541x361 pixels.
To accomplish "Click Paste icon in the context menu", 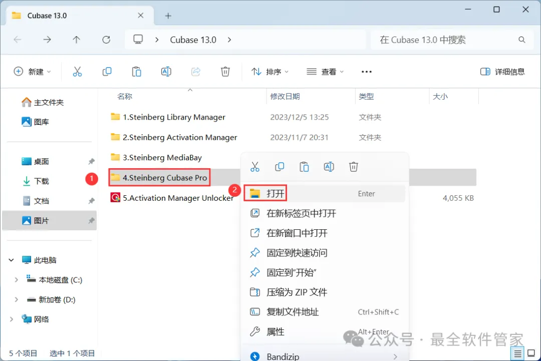I will click(305, 167).
